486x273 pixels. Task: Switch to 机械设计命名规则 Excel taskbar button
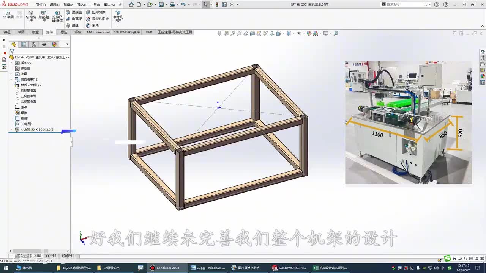pos(330,268)
